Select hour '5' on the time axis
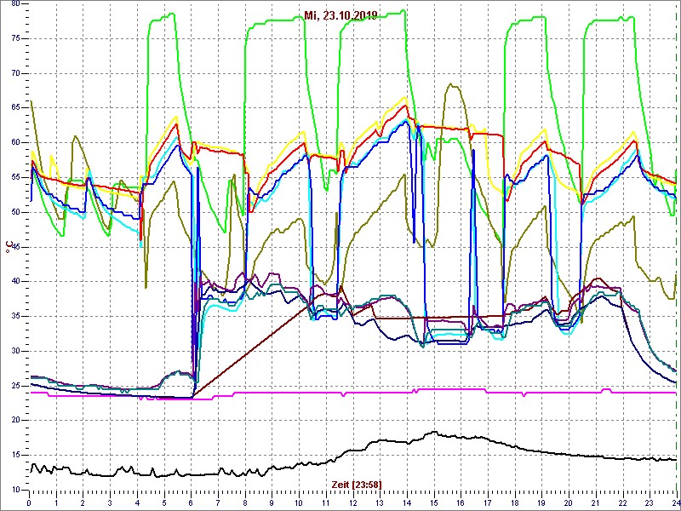Screen dimensions: 681x511 click(x=164, y=503)
